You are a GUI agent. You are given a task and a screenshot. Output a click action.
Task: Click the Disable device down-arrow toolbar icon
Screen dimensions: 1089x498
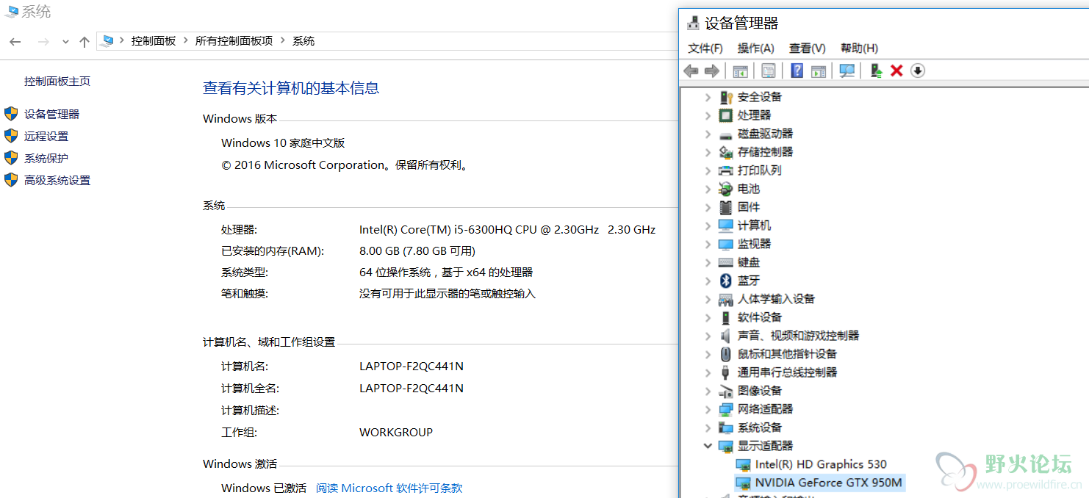918,71
